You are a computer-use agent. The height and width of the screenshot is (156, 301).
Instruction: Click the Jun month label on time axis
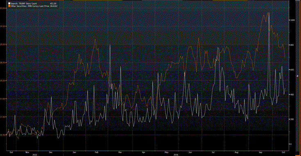point(190,152)
